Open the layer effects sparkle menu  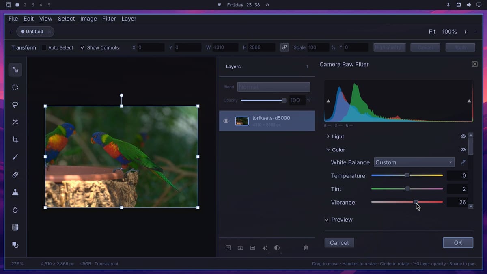(265, 248)
